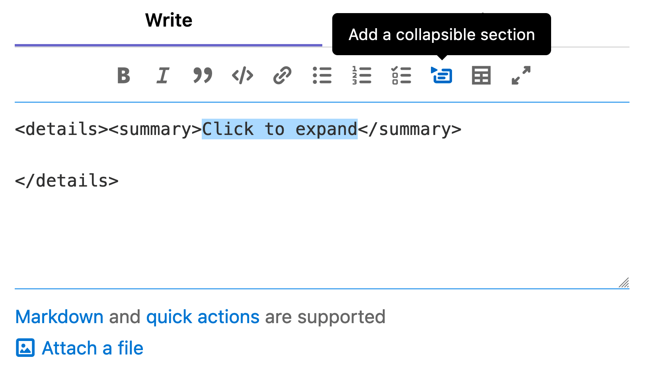The height and width of the screenshot is (366, 647).
Task: Add a bullet list
Action: pos(322,75)
